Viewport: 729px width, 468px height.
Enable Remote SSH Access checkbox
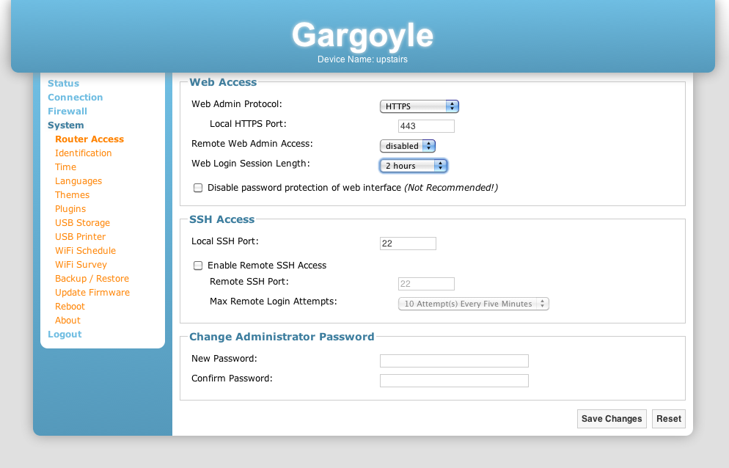pyautogui.click(x=198, y=266)
